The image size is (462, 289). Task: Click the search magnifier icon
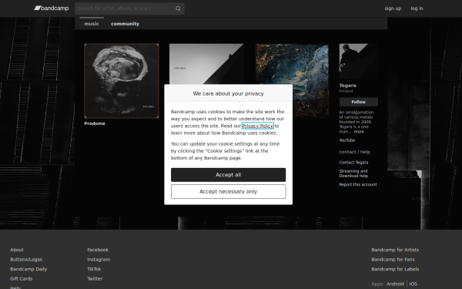coord(178,8)
